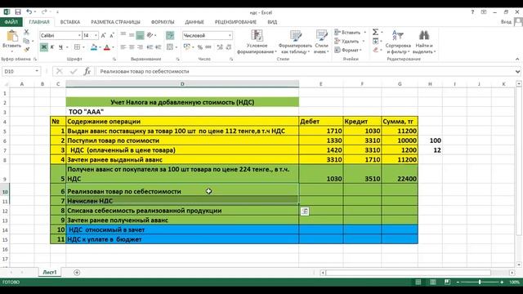Click the zoom slider handle in status bar
523x294 pixels.
coord(480,282)
